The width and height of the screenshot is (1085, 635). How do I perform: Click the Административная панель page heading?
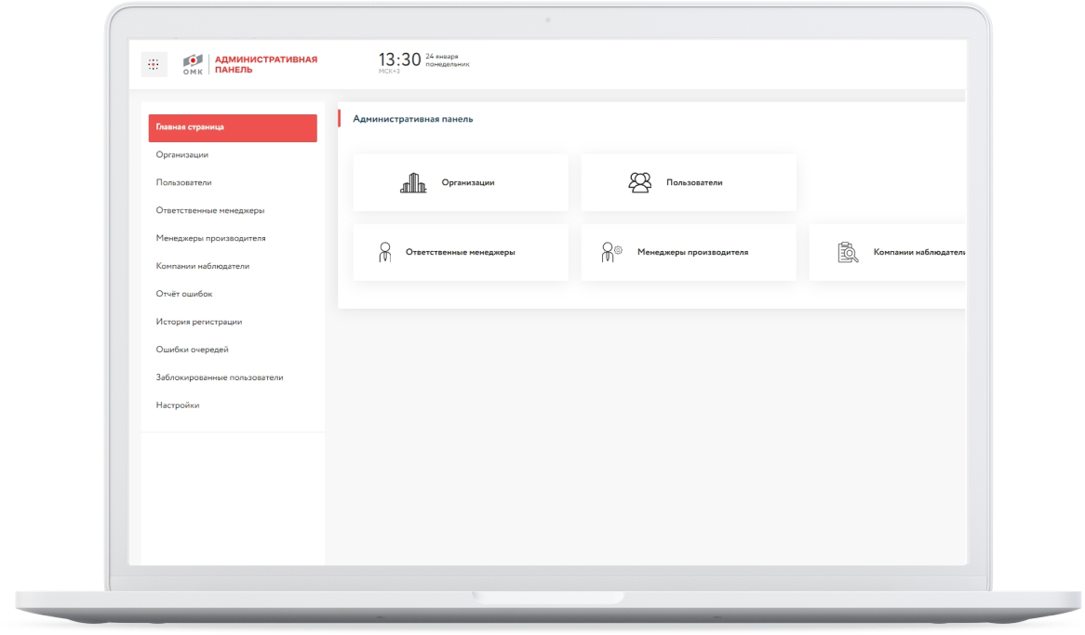pos(413,119)
